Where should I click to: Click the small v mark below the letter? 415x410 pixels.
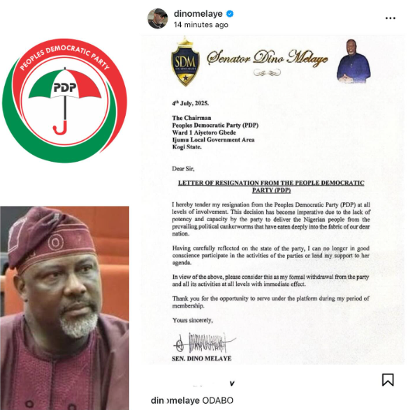[232, 384]
